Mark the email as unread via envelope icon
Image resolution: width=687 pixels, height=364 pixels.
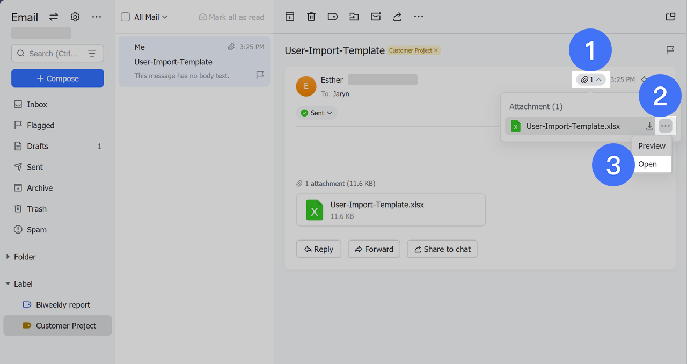coord(375,17)
